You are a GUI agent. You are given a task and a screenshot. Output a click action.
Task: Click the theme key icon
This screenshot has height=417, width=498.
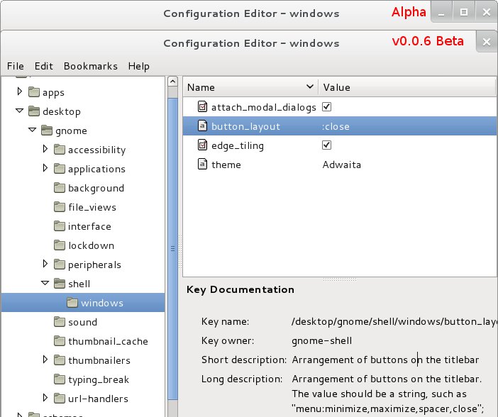pyautogui.click(x=201, y=165)
